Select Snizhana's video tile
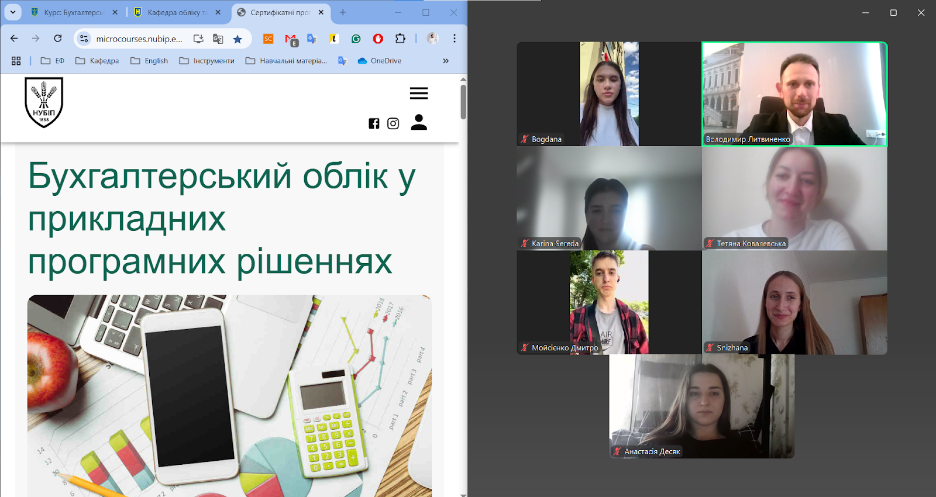936x497 pixels. [794, 302]
